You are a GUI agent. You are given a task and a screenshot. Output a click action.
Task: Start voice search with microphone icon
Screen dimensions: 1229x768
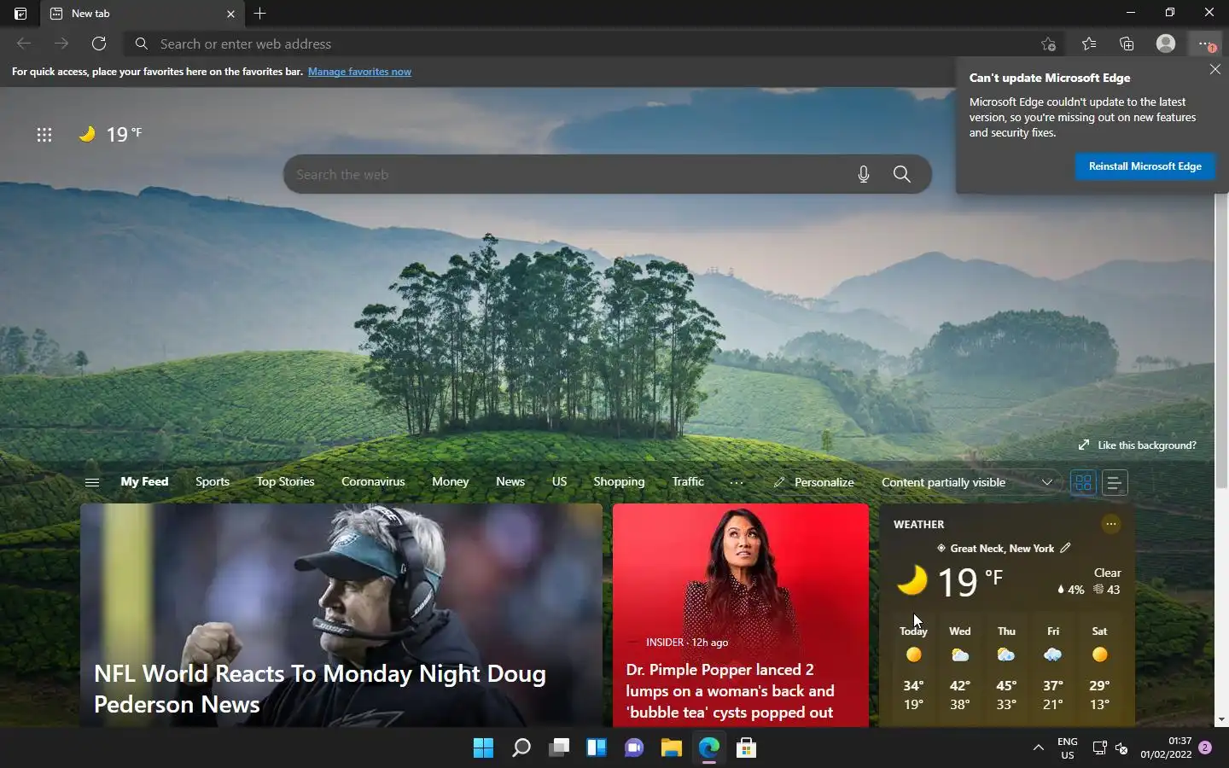click(x=864, y=174)
